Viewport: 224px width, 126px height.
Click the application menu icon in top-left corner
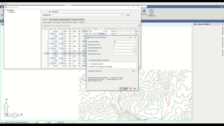pyautogui.click(x=2, y=6)
